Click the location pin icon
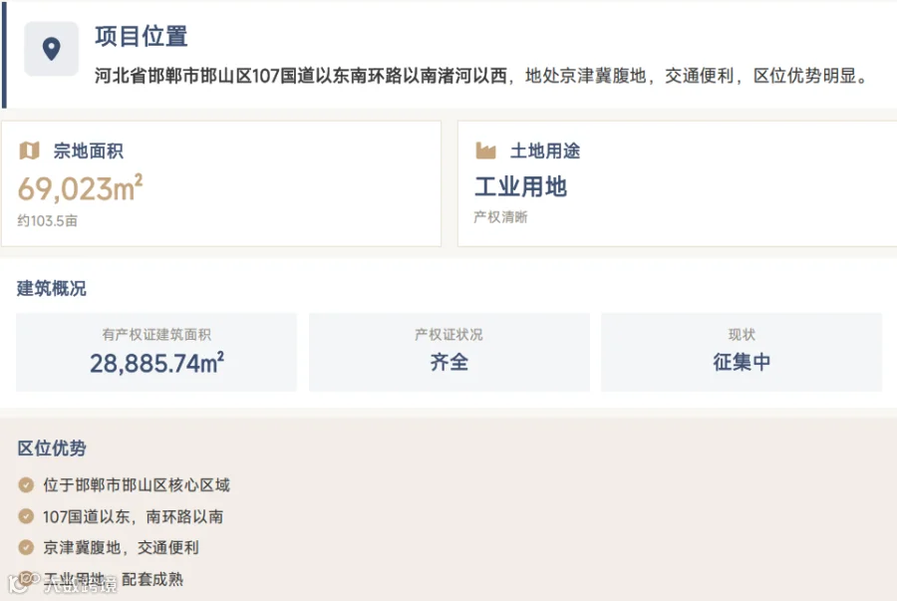 tap(52, 49)
